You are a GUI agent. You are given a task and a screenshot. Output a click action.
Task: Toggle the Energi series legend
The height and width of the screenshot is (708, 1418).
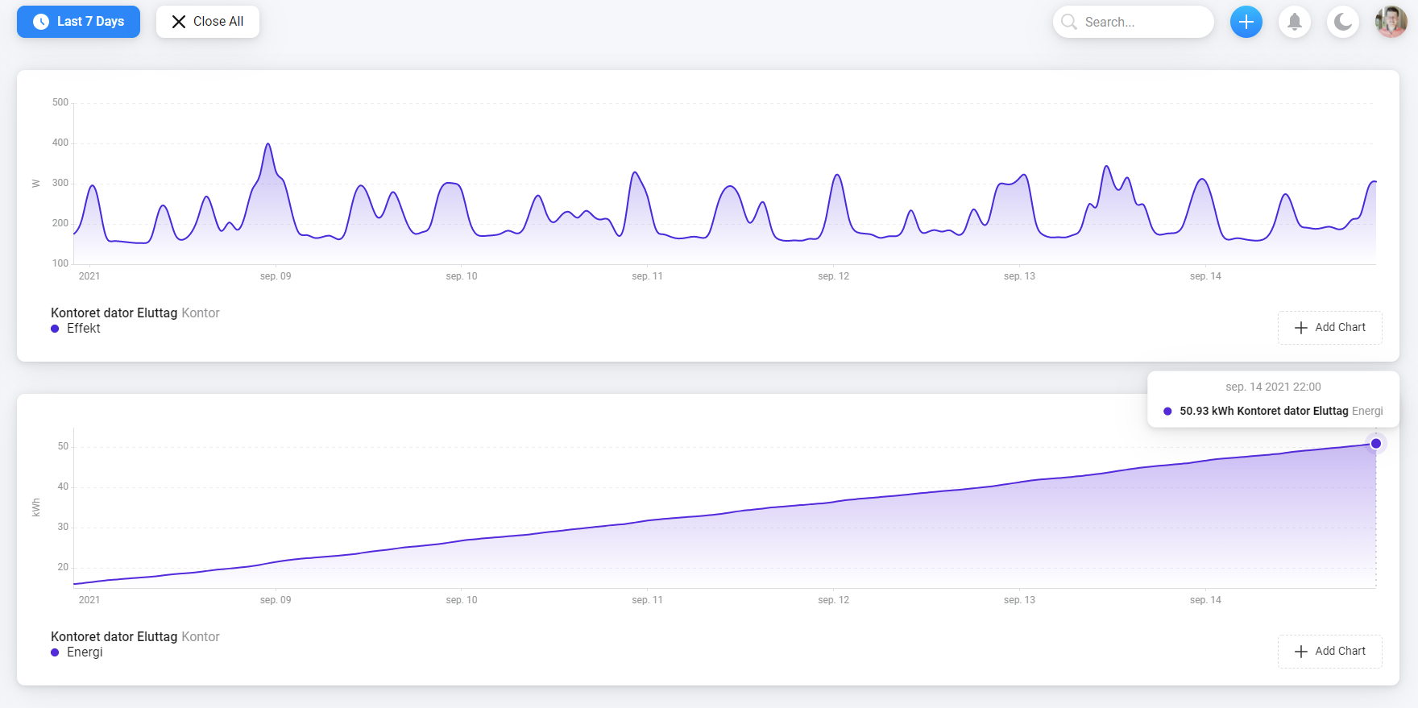point(85,652)
